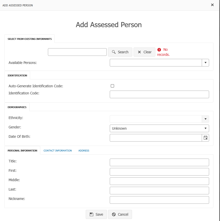This screenshot has width=220, height=221.
Task: Close the Add Assessed Person dialog
Action: click(212, 5)
